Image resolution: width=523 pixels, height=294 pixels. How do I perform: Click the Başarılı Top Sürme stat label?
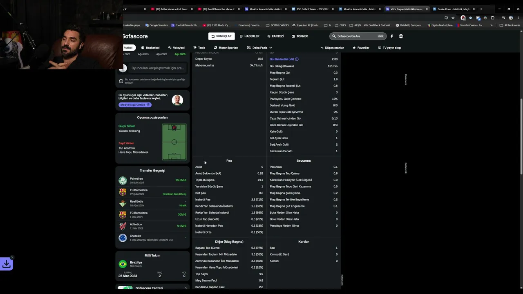pyautogui.click(x=208, y=248)
